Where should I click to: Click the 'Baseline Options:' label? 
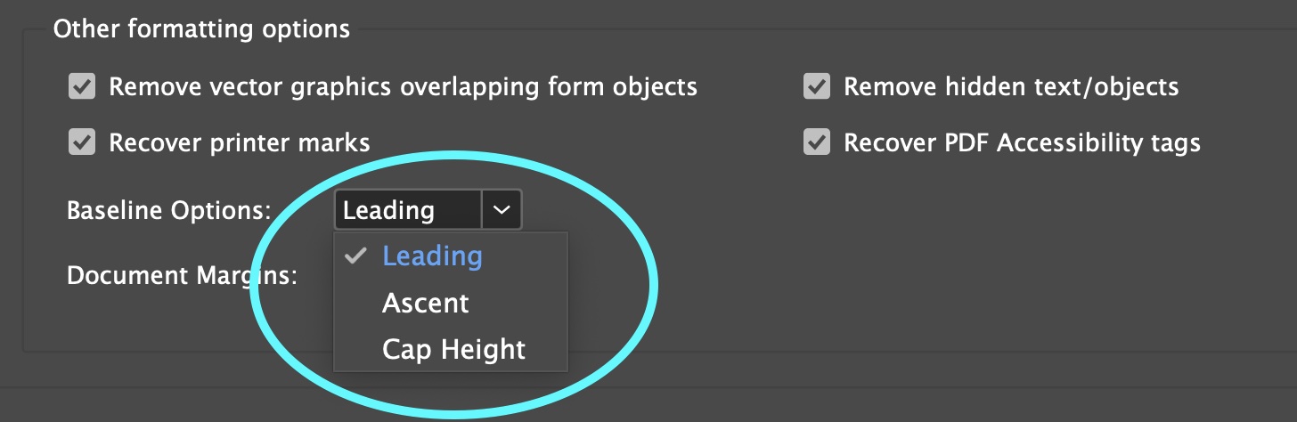tap(169, 211)
